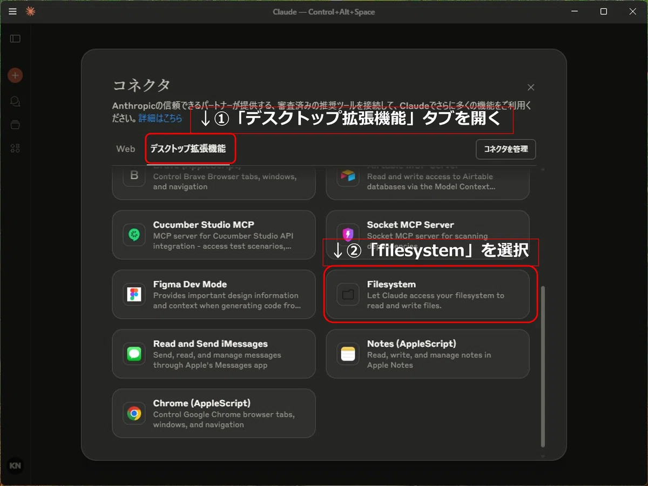
Task: Click the Airtable colorful logo icon
Action: pos(348,176)
